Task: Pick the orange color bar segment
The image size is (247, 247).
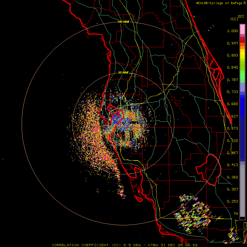Action: tap(242, 47)
